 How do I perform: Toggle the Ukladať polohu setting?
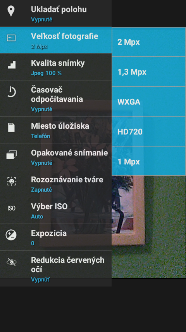[x=56, y=13]
